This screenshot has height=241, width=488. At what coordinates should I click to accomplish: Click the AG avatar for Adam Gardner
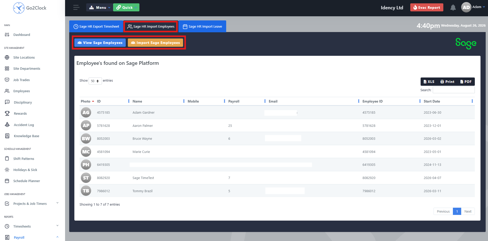(86, 112)
